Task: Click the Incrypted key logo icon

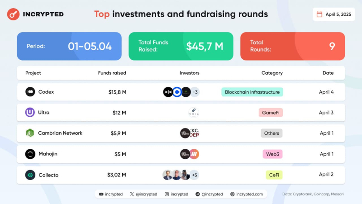Action: pyautogui.click(x=13, y=14)
